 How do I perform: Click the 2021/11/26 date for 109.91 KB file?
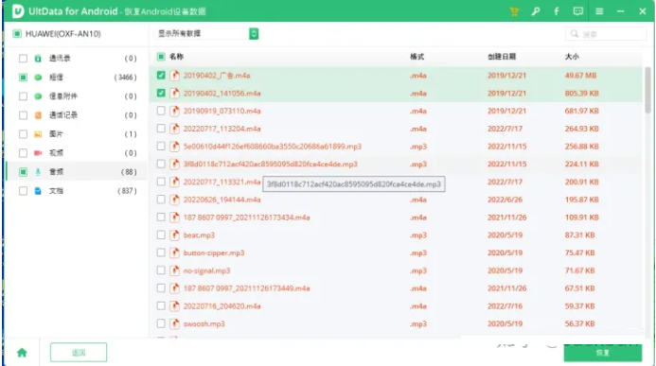[507, 218]
